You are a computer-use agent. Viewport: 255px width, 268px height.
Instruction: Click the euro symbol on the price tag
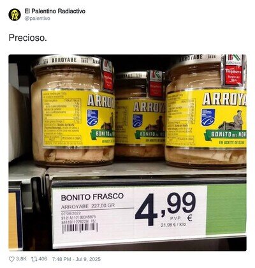(189, 218)
